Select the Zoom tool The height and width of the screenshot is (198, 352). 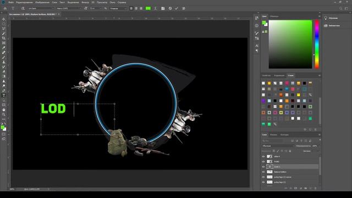[4, 114]
